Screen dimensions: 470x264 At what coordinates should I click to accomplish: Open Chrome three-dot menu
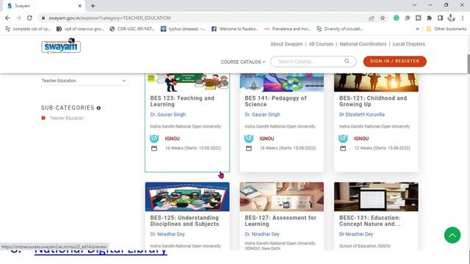pos(463,18)
